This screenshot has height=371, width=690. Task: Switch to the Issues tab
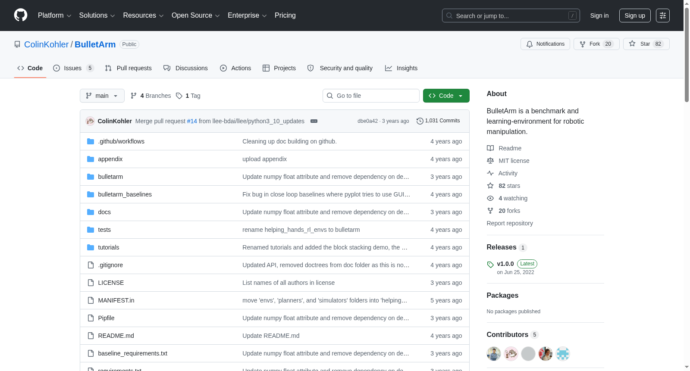tap(73, 68)
